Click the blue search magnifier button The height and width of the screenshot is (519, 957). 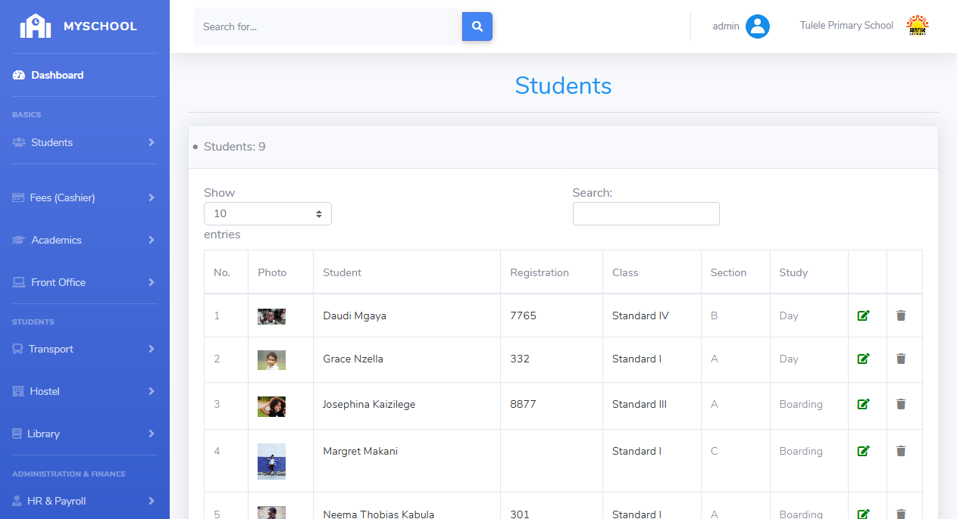477,26
